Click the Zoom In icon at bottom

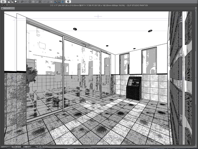pos(19,147)
